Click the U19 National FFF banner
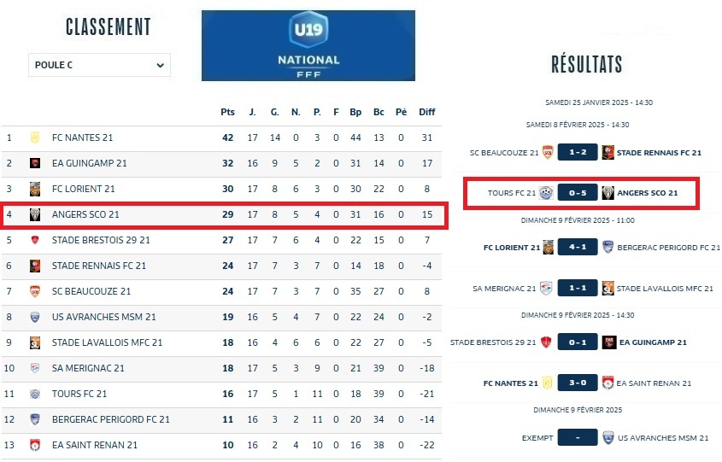Image resolution: width=722 pixels, height=462 pixels. click(308, 45)
